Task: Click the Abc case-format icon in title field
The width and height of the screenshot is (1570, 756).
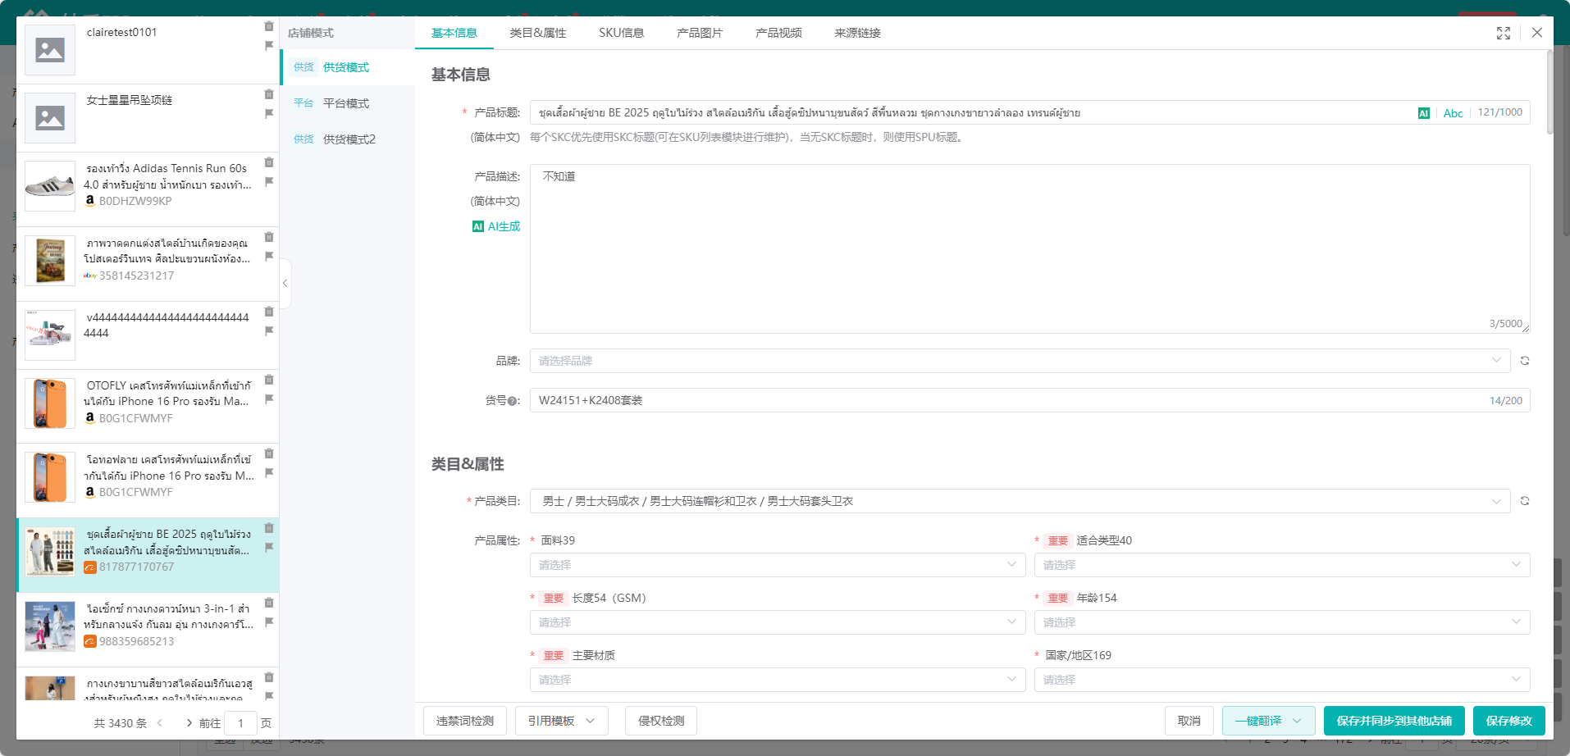Action: point(1453,113)
